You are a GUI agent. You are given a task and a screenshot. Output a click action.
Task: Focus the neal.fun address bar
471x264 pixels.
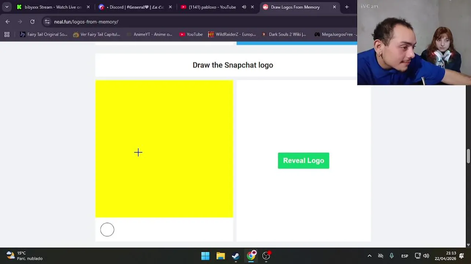coord(198,22)
